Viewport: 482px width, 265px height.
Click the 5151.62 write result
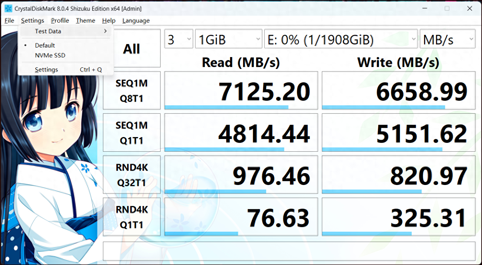(399, 133)
